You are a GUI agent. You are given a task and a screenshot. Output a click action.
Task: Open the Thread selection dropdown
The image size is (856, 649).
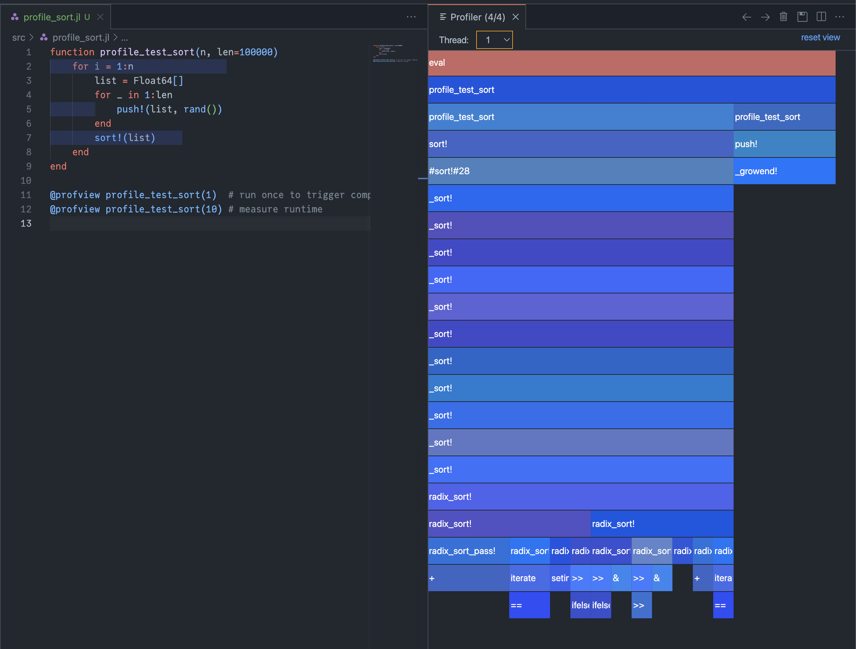tap(494, 40)
